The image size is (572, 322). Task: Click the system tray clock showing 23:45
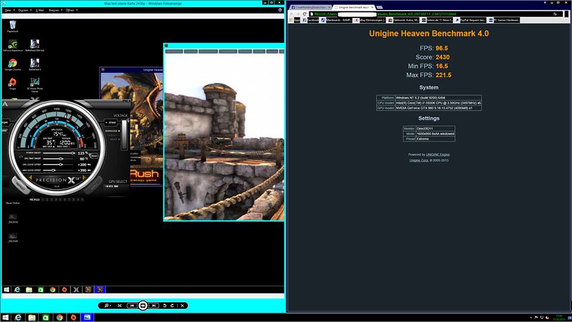559,317
